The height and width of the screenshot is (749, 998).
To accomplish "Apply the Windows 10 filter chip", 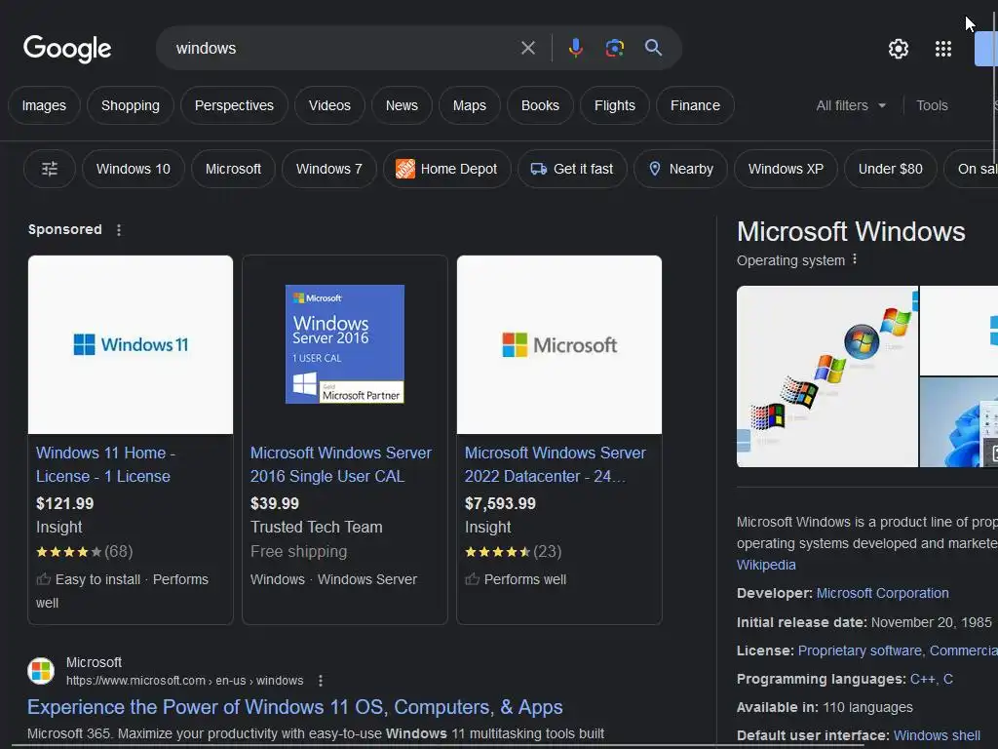I will click(134, 169).
